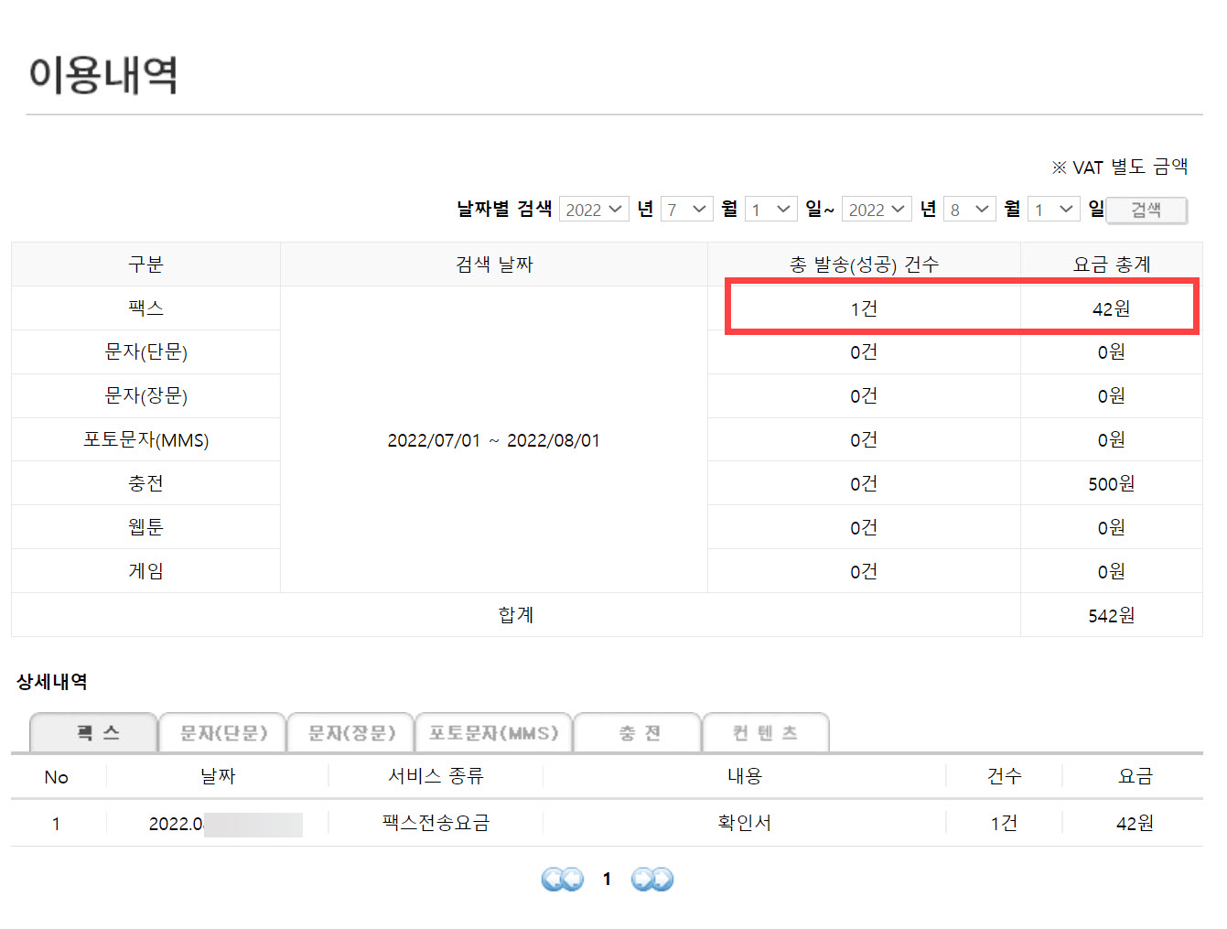Open the end month dropdown showing 8
The image size is (1227, 929).
click(969, 209)
